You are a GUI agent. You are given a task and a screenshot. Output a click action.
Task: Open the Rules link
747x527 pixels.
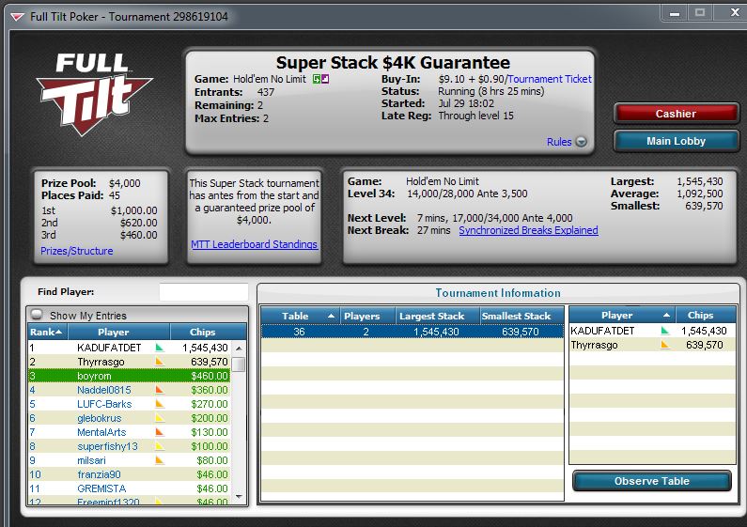click(559, 142)
